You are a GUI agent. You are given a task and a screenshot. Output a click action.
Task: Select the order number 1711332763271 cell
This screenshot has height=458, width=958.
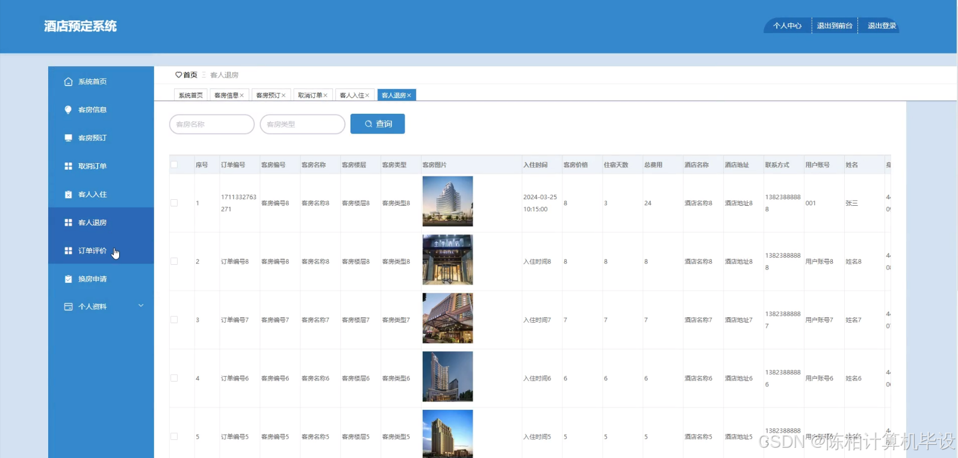point(238,203)
